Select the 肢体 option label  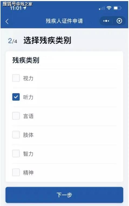click(x=28, y=135)
